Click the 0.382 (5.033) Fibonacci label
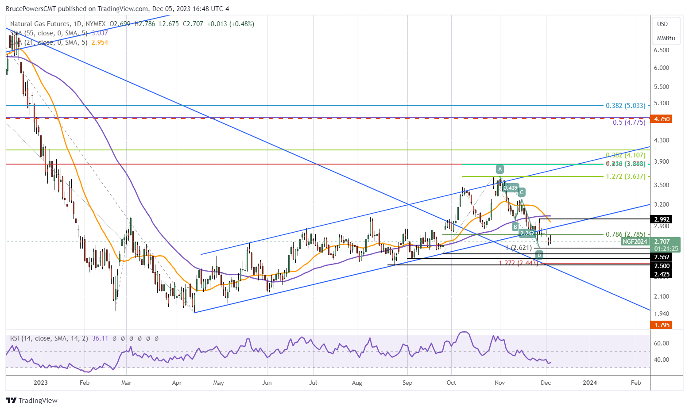 626,106
